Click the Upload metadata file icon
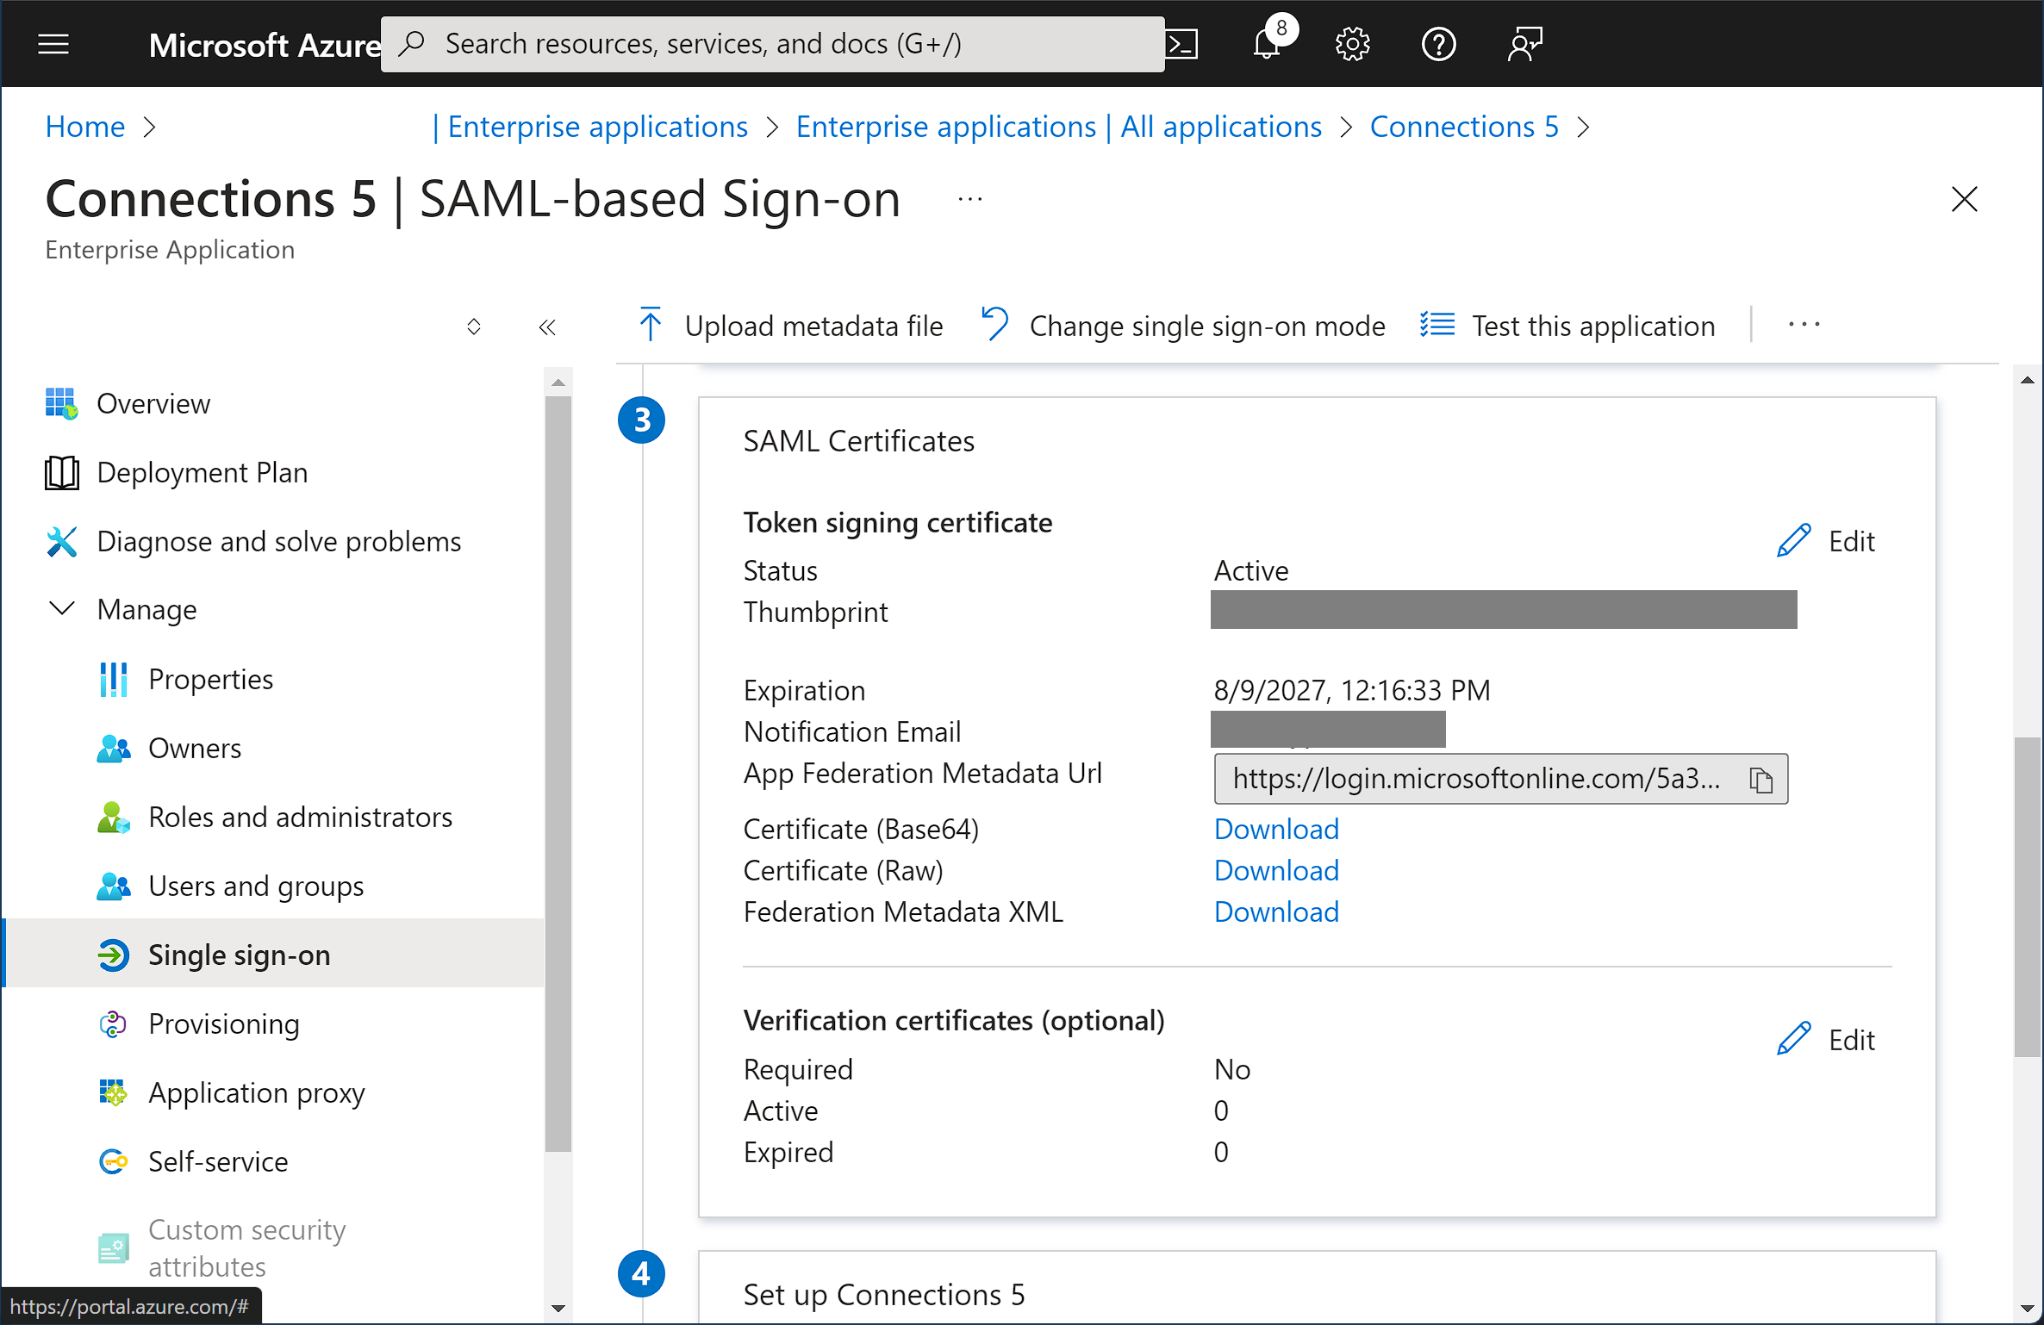This screenshot has width=2044, height=1325. point(651,325)
